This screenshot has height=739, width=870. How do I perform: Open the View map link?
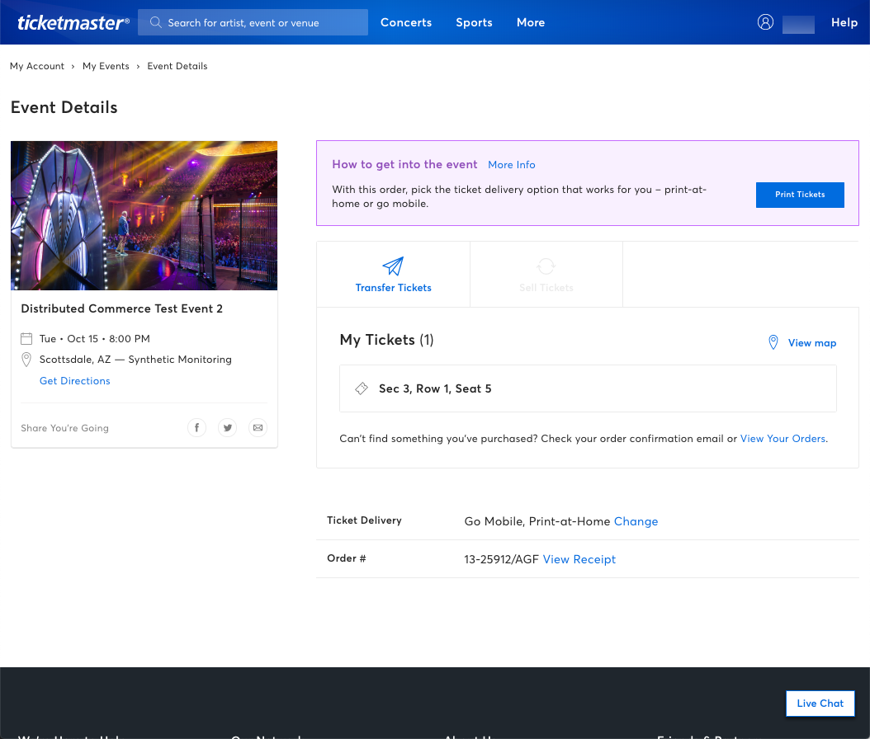(x=812, y=342)
